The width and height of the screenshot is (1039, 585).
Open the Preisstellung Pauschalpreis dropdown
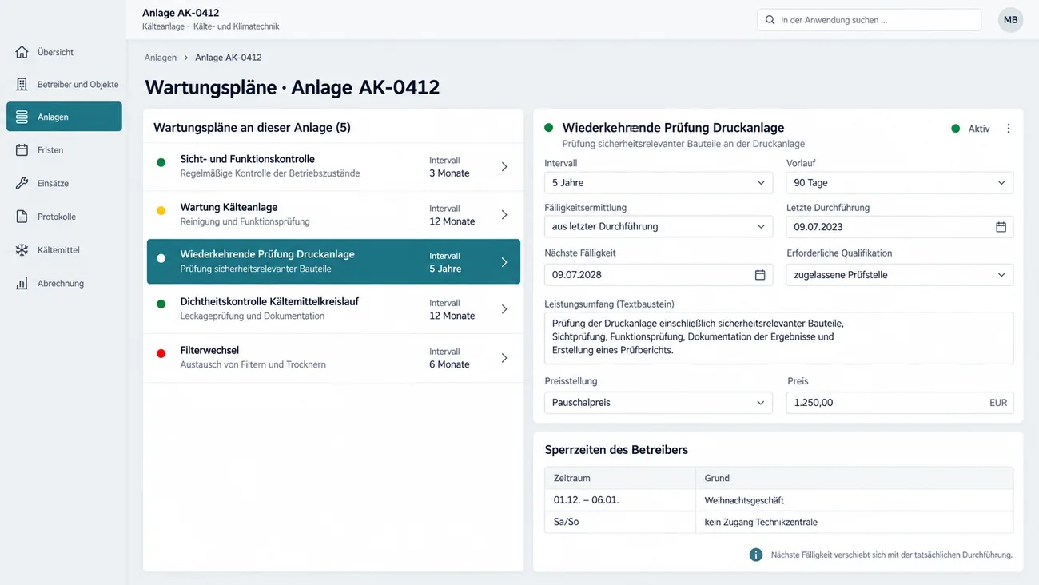659,403
